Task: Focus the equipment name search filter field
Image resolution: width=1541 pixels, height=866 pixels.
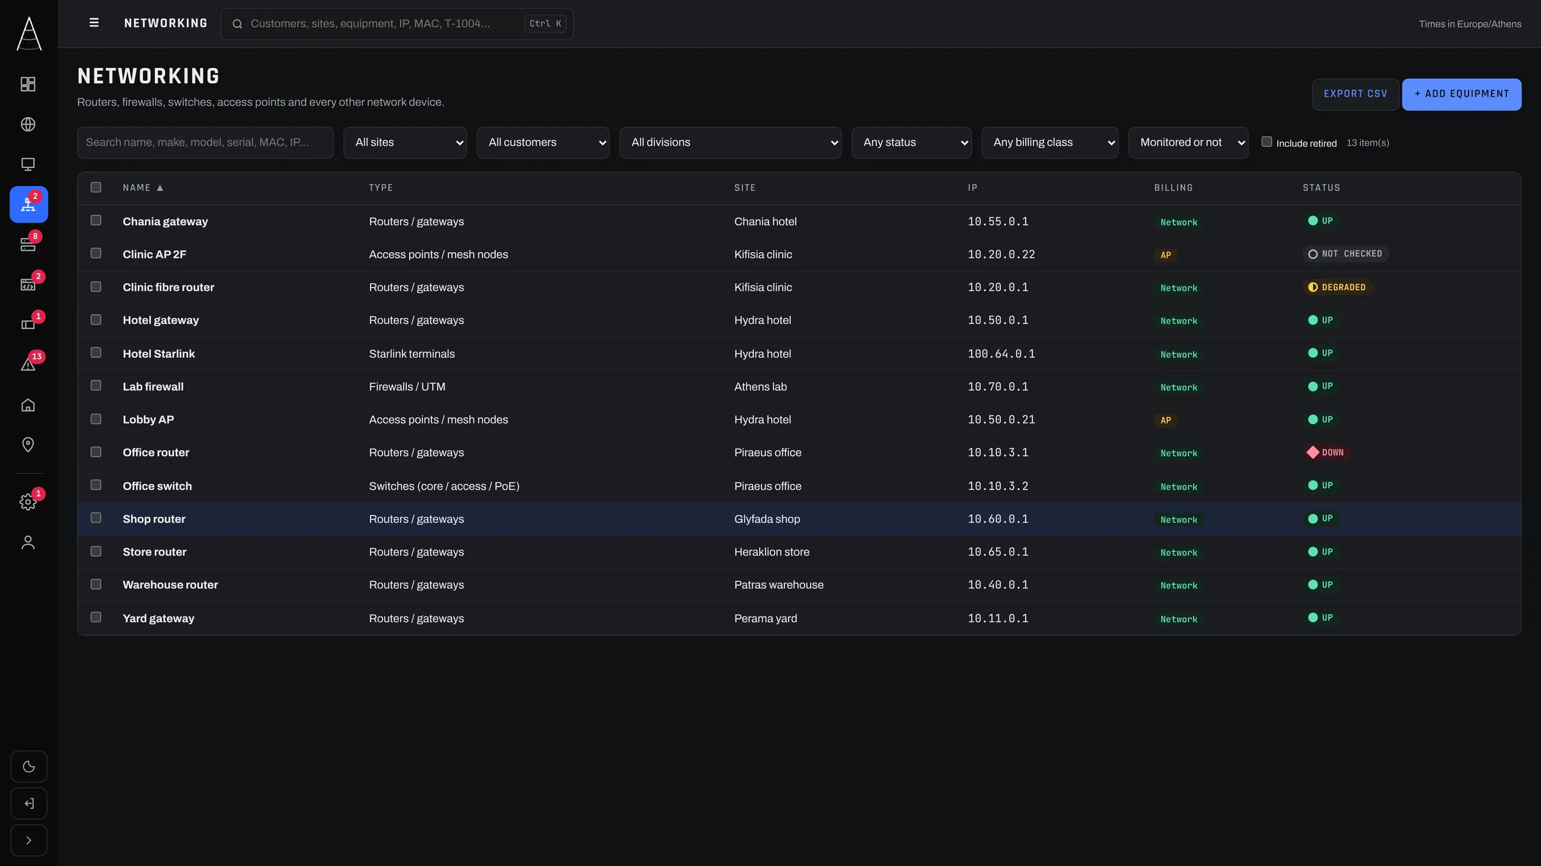Action: pos(205,142)
